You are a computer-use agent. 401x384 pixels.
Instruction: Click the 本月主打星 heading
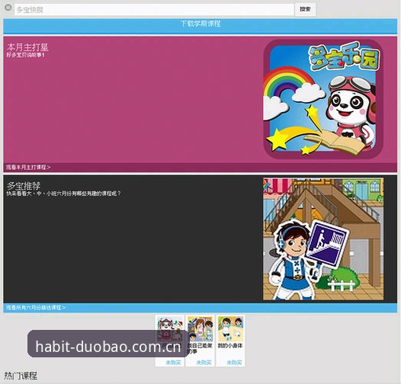coord(27,47)
